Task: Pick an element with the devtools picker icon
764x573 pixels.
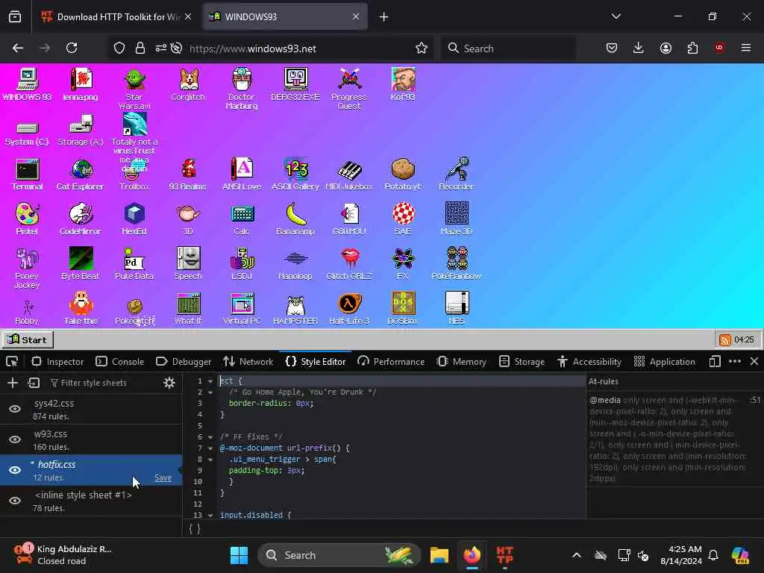Action: tap(12, 362)
